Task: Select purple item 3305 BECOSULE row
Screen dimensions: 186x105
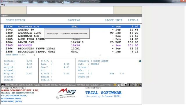Action: [72, 45]
